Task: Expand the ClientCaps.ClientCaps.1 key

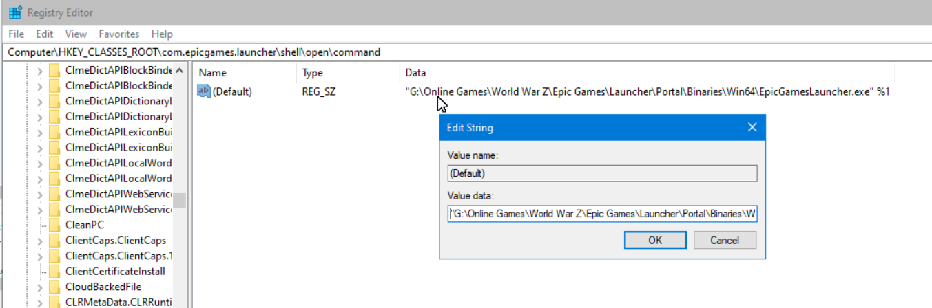Action: coord(40,256)
